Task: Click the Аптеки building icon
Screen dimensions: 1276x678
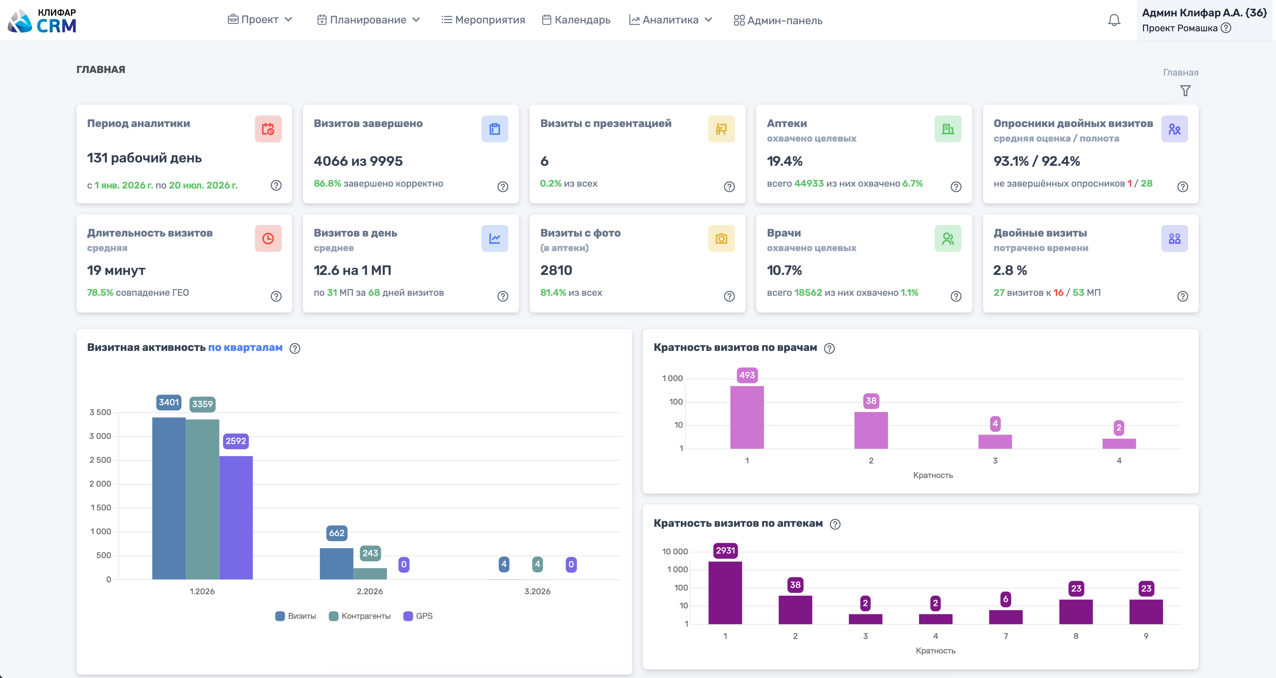Action: point(948,129)
